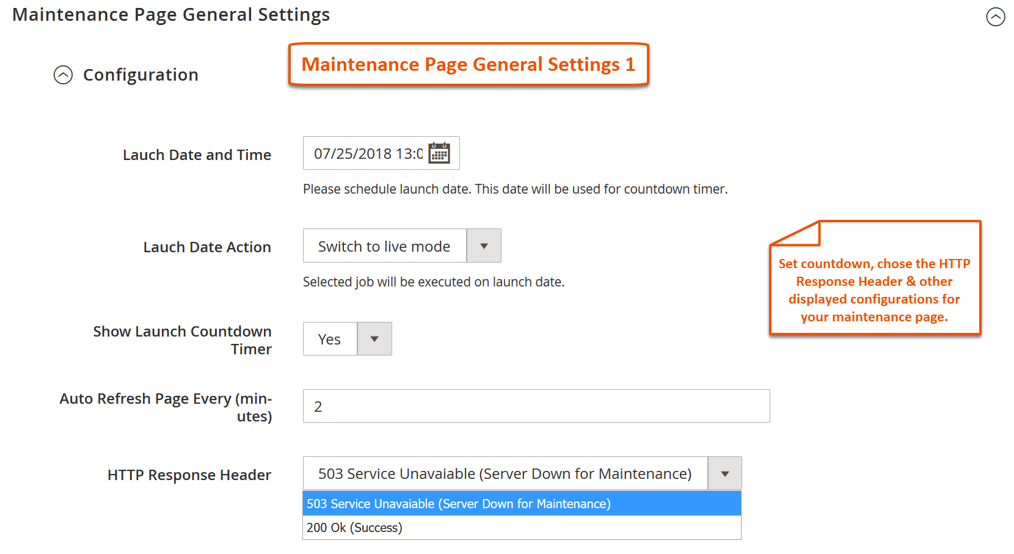Click the circled chevron next to Configuration
This screenshot has height=554, width=1014.
[x=62, y=75]
